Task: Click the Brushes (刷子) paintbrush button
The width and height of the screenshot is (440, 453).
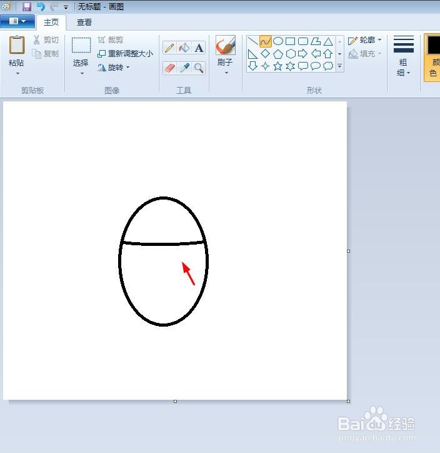Action: [x=226, y=45]
